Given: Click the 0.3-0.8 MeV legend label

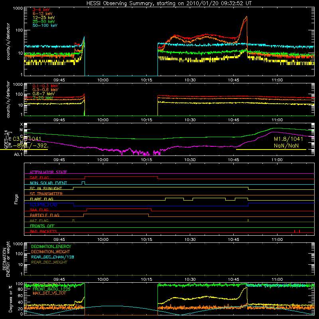Looking at the screenshot, I should pos(45,90).
